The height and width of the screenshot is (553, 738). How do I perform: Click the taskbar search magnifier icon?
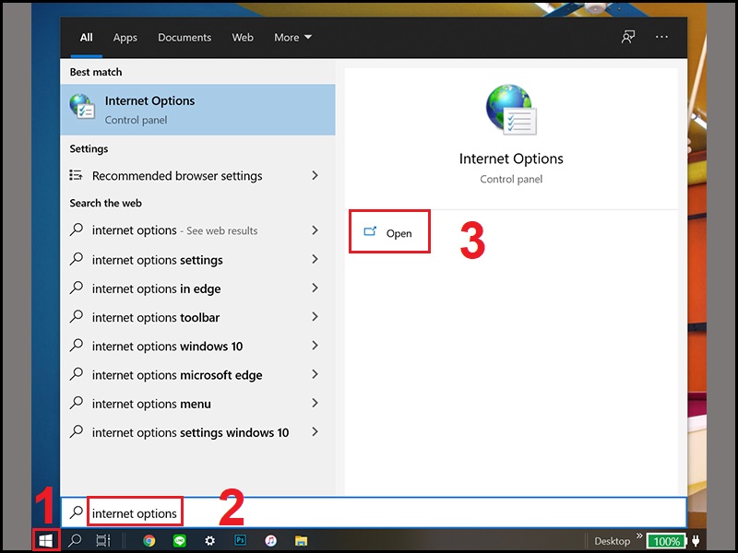pos(75,541)
